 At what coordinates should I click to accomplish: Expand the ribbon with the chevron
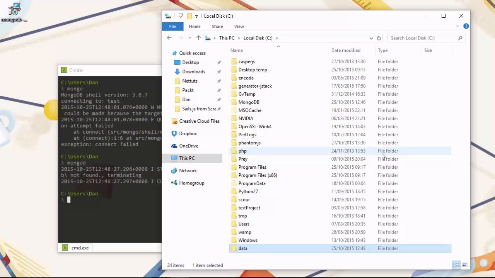pyautogui.click(x=457, y=26)
